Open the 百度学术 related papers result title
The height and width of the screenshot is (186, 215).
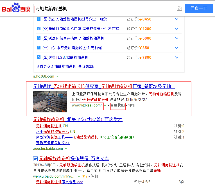[x=78, y=120]
